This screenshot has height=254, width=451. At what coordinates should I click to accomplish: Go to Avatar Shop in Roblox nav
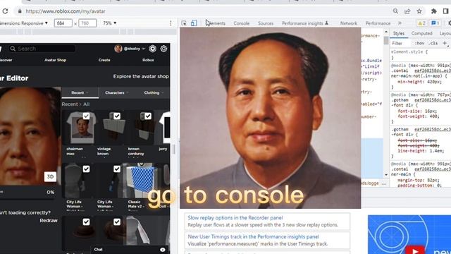coord(55,60)
